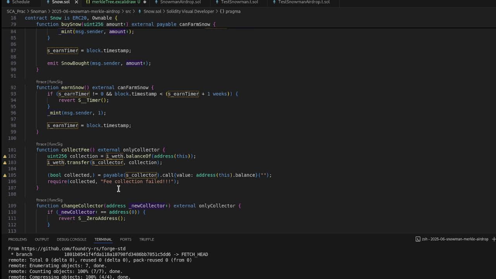496x279 pixels.
Task: Open the PORTS panel tab
Action: pos(126,239)
